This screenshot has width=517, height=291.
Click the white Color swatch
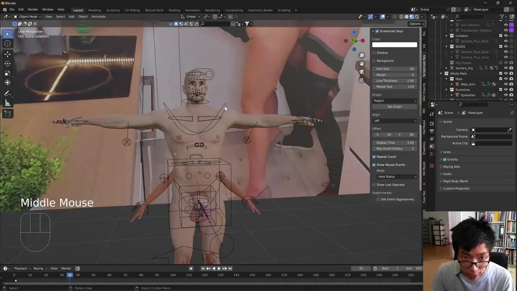395,45
